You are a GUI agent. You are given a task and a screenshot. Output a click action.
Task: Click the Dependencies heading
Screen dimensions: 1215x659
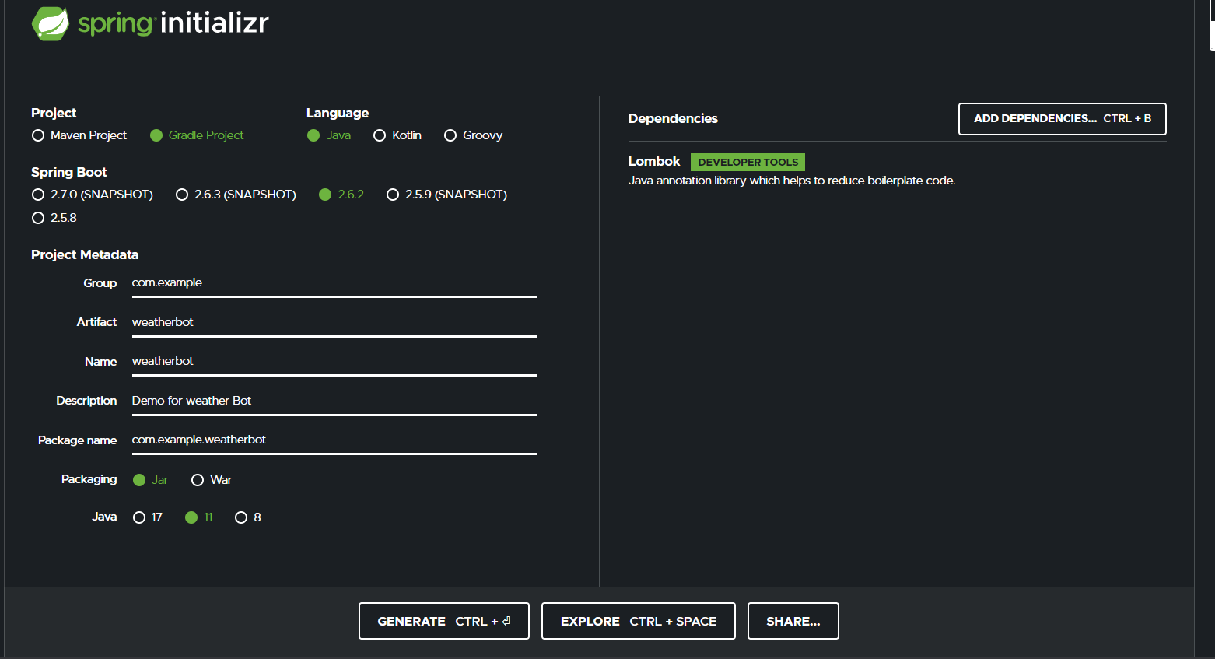[x=673, y=118]
